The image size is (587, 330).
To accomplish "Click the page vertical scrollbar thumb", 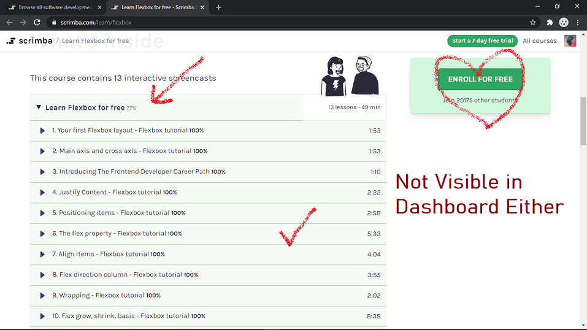I will click(x=583, y=121).
